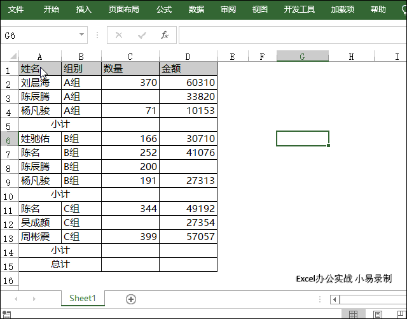
Task: Add a new sheet with plus icon
Action: point(131,299)
